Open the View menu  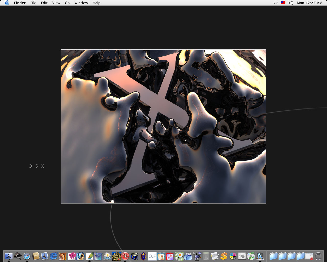point(56,3)
